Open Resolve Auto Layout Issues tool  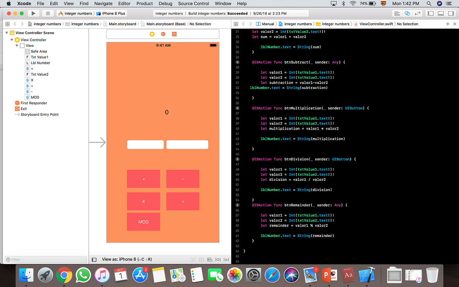[x=226, y=259]
